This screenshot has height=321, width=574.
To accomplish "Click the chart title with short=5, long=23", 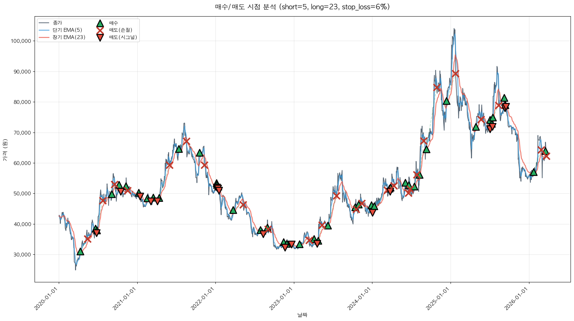I will point(302,7).
